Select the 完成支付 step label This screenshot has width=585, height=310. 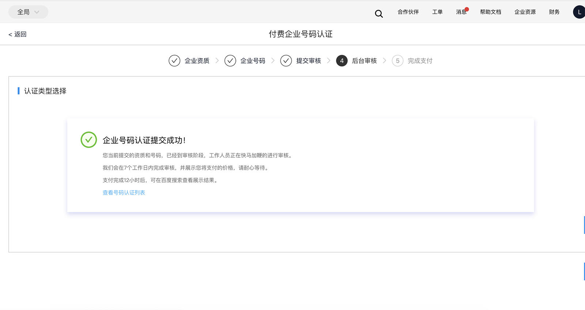[420, 61]
